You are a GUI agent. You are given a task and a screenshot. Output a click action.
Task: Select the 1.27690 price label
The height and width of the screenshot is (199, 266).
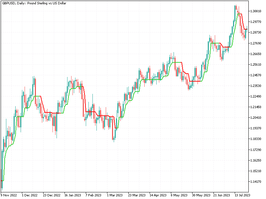(256, 43)
